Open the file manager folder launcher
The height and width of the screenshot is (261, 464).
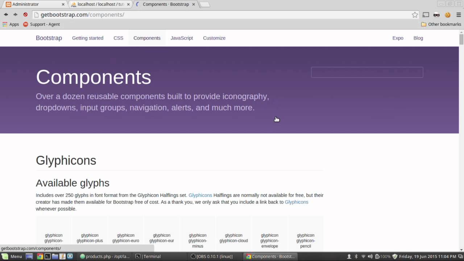click(55, 256)
